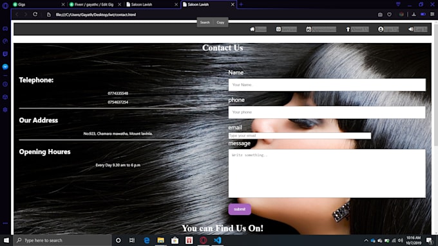The width and height of the screenshot is (438, 246).
Task: Click the Your Name input field
Action: pyautogui.click(x=327, y=85)
